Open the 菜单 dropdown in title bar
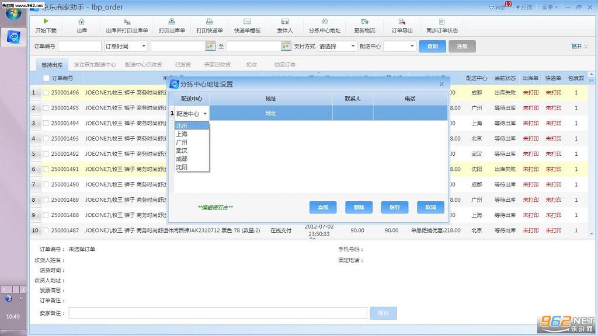The image size is (598, 336). (550, 7)
